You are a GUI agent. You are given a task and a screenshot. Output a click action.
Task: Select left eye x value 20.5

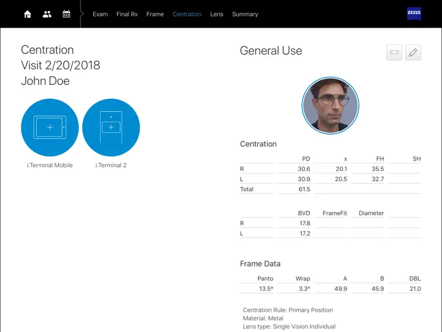coord(341,179)
